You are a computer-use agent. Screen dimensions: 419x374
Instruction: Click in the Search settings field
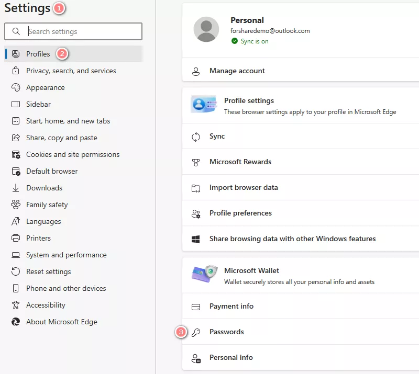pyautogui.click(x=73, y=31)
